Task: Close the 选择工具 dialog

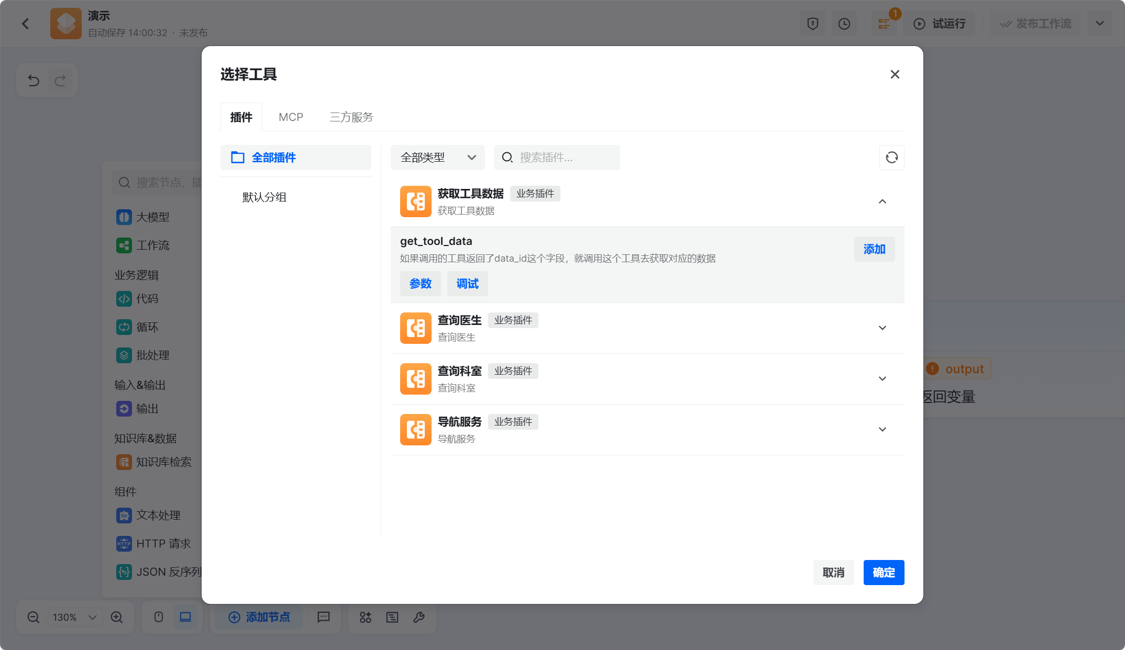Action: [x=895, y=74]
